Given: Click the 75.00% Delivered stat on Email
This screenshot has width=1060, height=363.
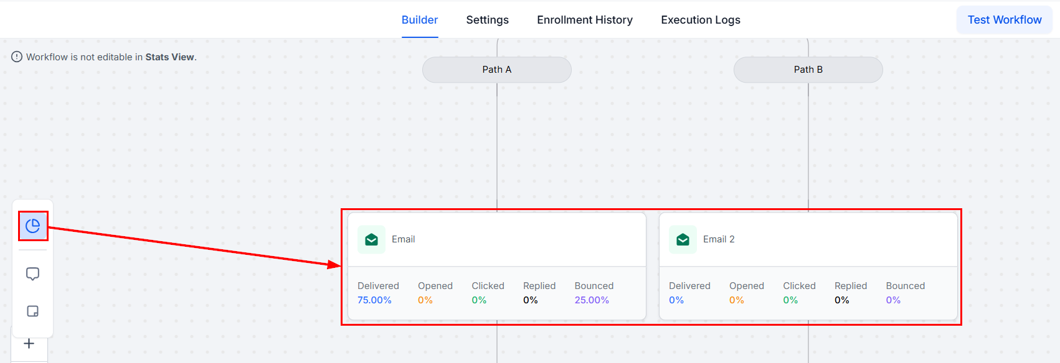Looking at the screenshot, I should [374, 300].
